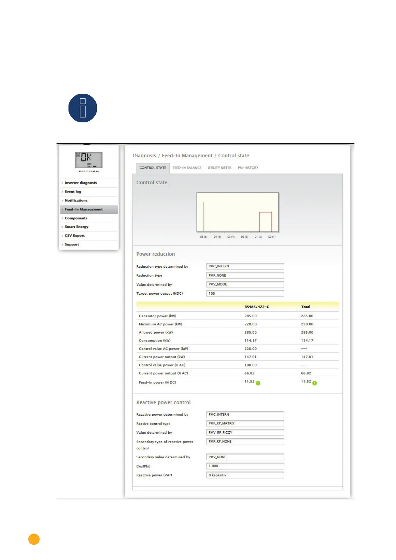This screenshot has height=560, width=396.
Task: Click the blue info icon
Action: point(82,108)
